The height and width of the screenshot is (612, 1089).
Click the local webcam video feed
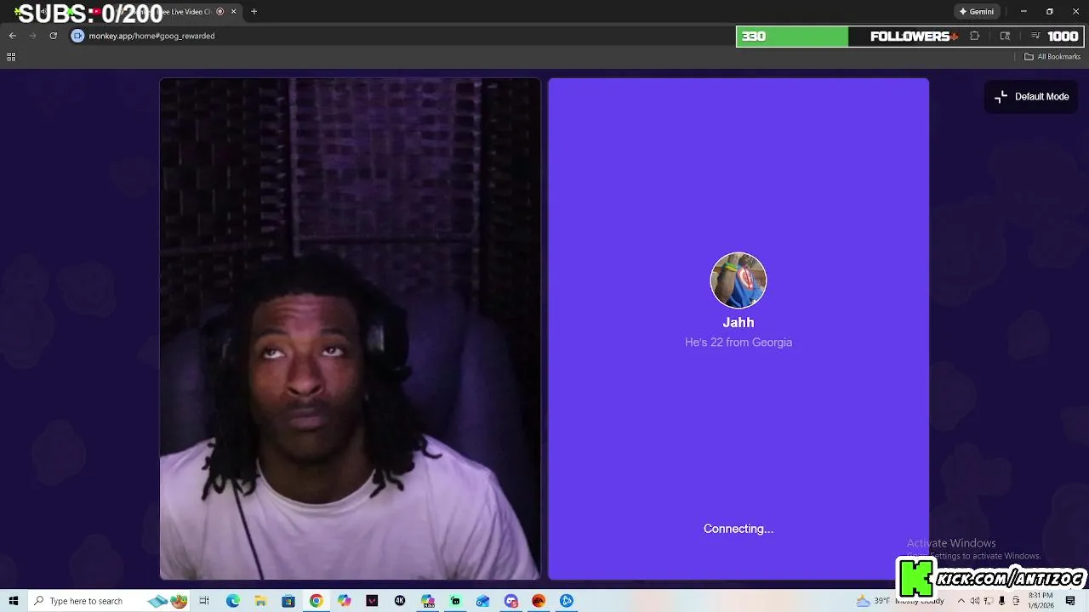(x=350, y=329)
